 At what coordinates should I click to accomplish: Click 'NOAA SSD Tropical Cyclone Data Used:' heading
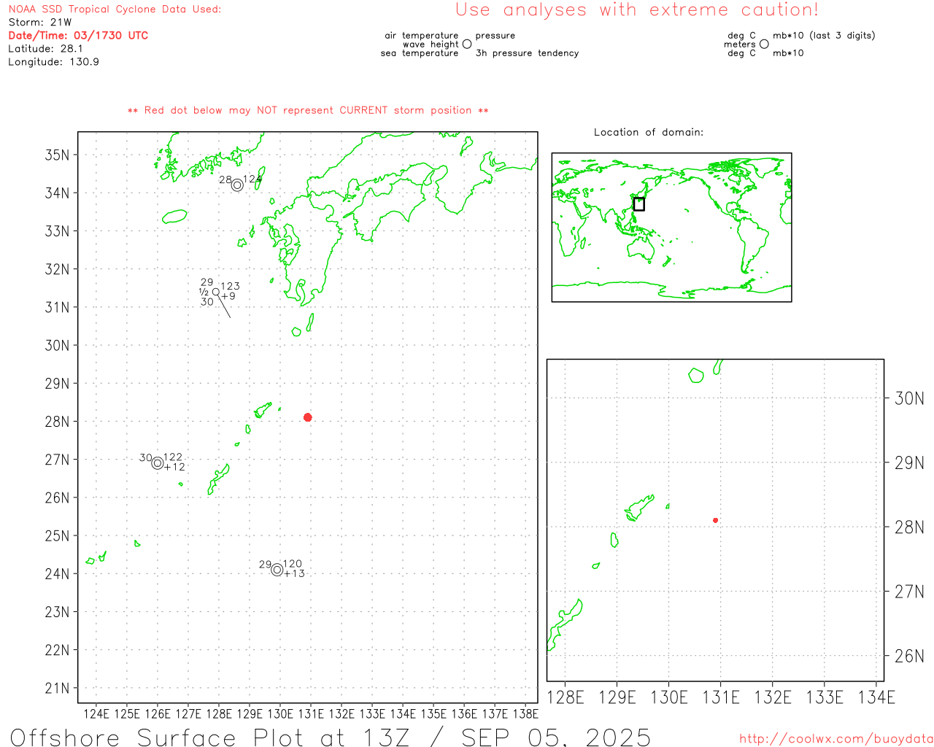(x=115, y=9)
